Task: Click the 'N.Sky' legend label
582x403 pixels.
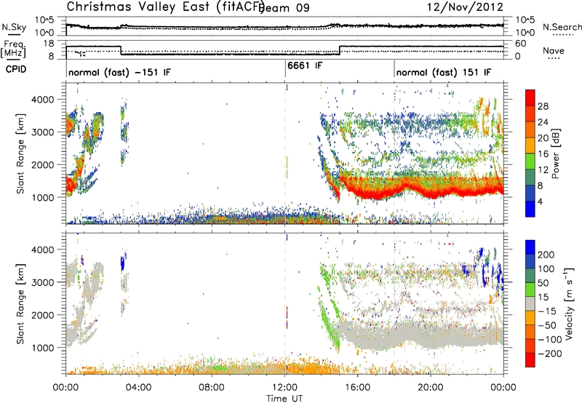Action: click(14, 27)
